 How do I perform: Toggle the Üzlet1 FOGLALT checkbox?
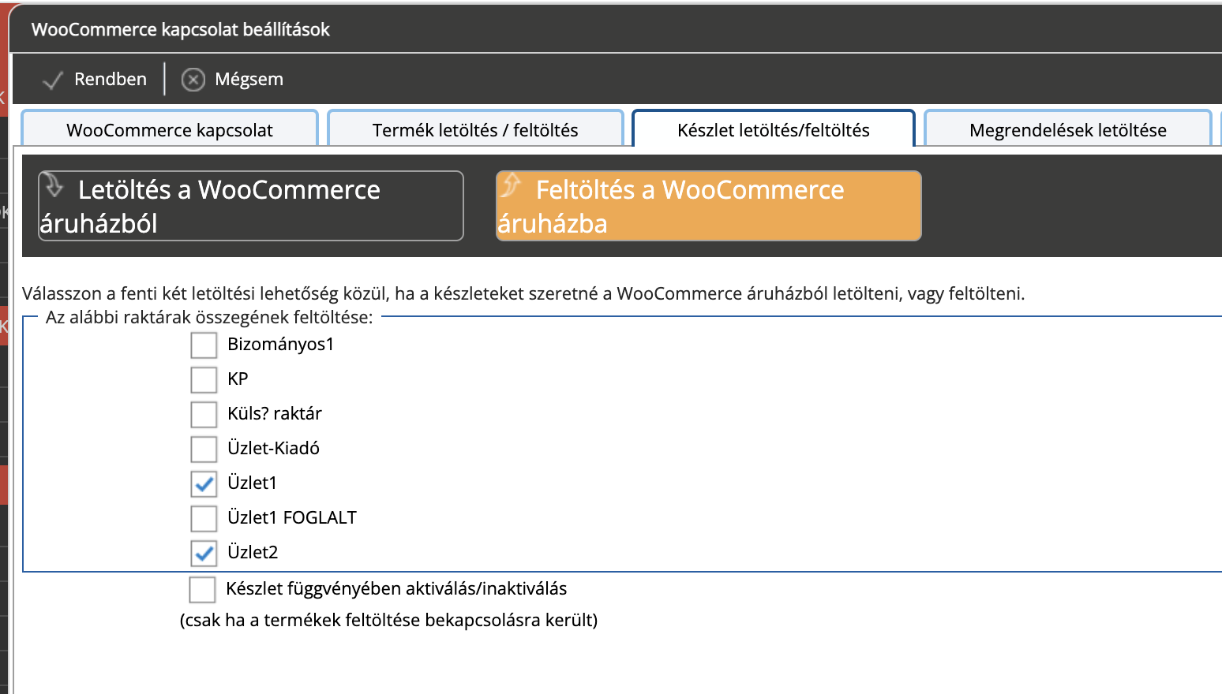pos(204,518)
